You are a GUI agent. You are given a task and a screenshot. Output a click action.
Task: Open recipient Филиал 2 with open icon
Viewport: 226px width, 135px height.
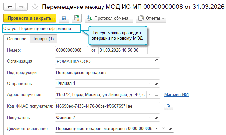click(x=156, y=117)
